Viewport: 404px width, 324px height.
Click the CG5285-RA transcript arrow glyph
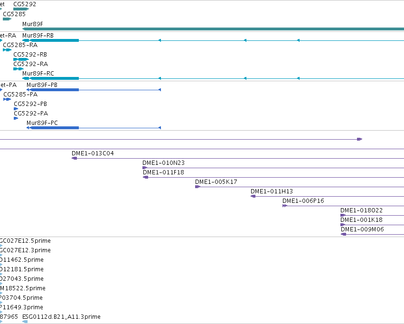7,50
